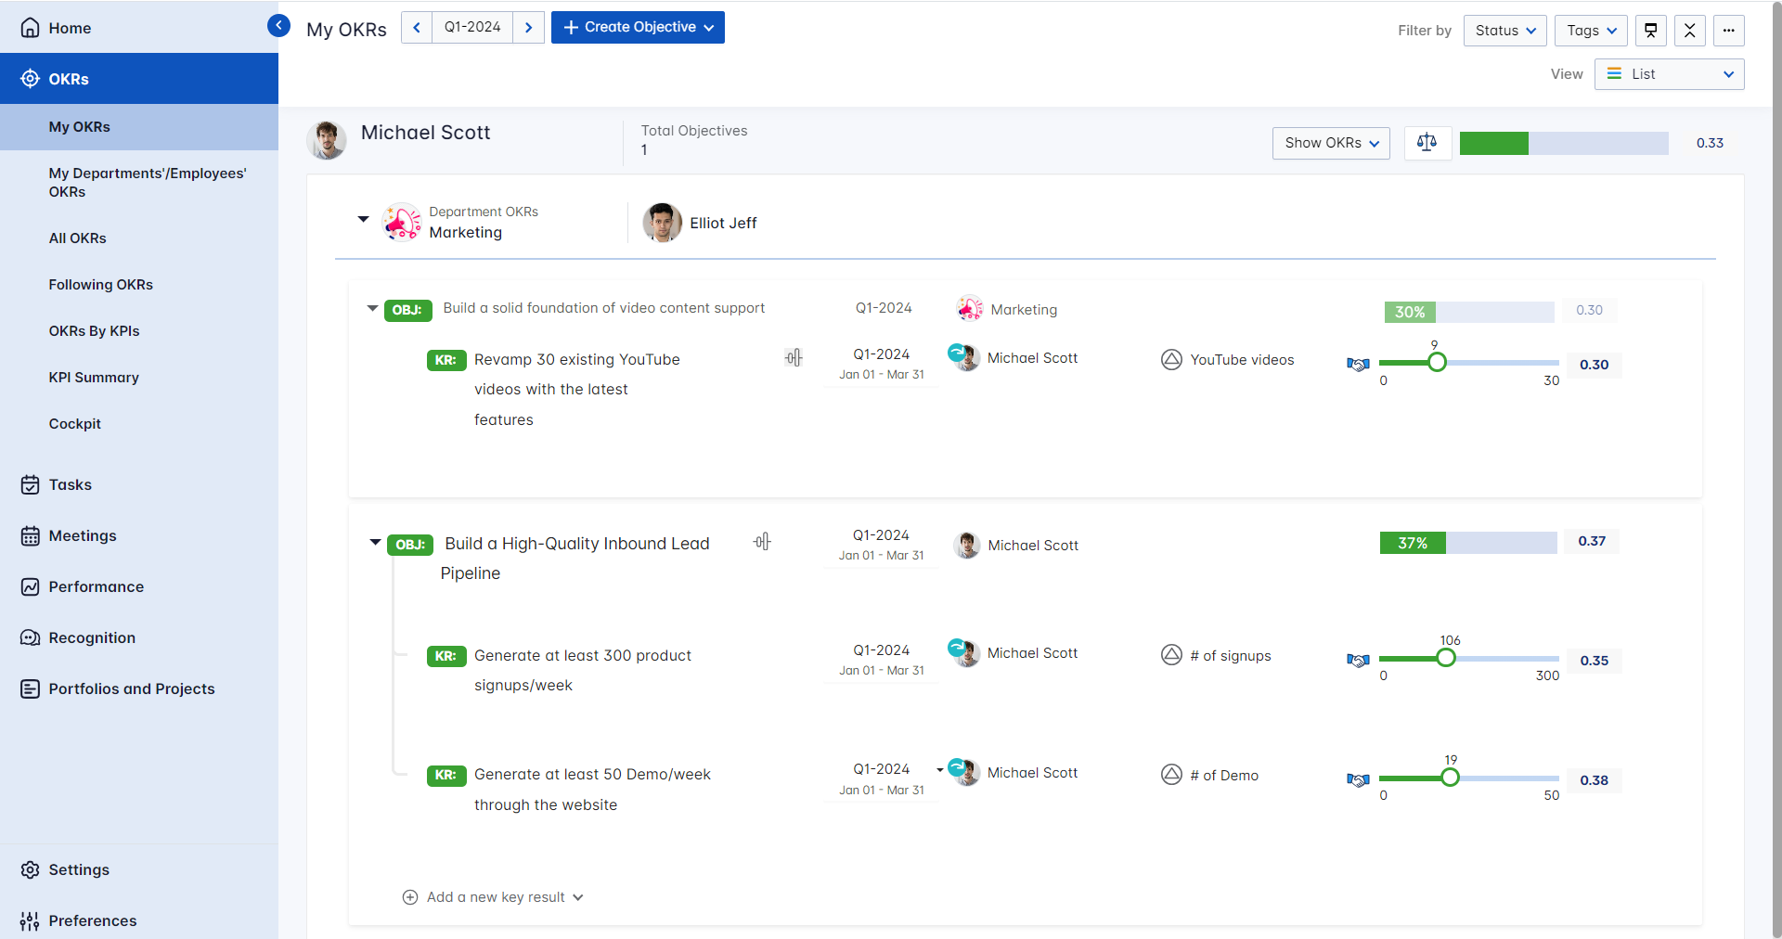Image resolution: width=1782 pixels, height=939 pixels.
Task: Open Preferences from the sidebar
Action: [x=139, y=920]
